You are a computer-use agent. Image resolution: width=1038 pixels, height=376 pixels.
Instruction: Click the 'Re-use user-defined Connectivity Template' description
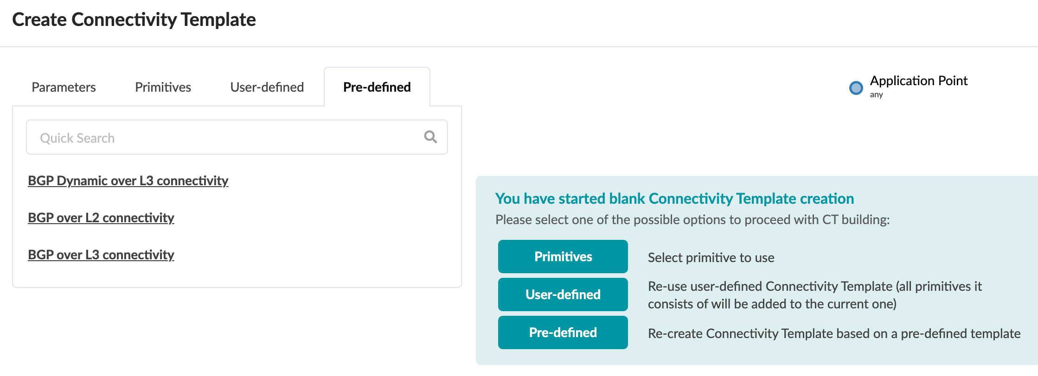(x=814, y=295)
